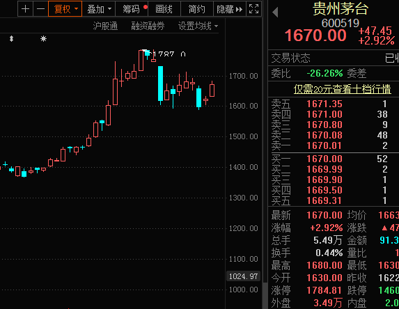Click 换手 value 0.44%
Screen dimensions: 399x309
329,253
